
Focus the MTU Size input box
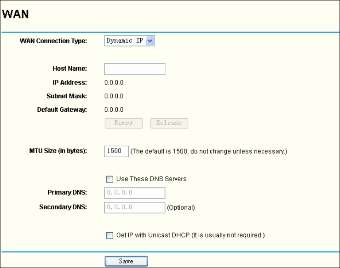[x=116, y=151]
